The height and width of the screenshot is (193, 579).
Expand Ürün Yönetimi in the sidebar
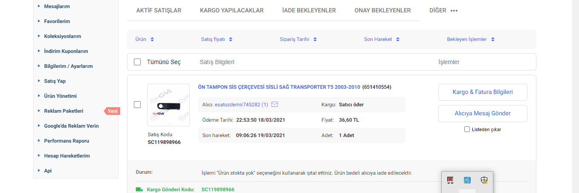click(60, 96)
